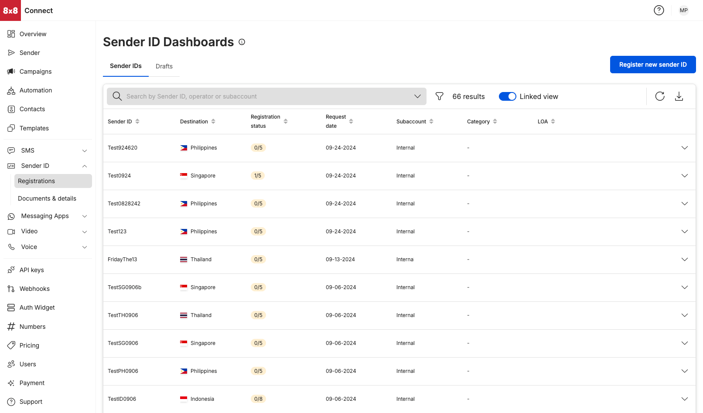The image size is (703, 413).
Task: Click the Register new sender ID button
Action: pos(653,64)
